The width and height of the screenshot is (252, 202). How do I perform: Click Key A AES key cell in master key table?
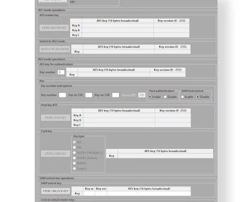click(117, 25)
